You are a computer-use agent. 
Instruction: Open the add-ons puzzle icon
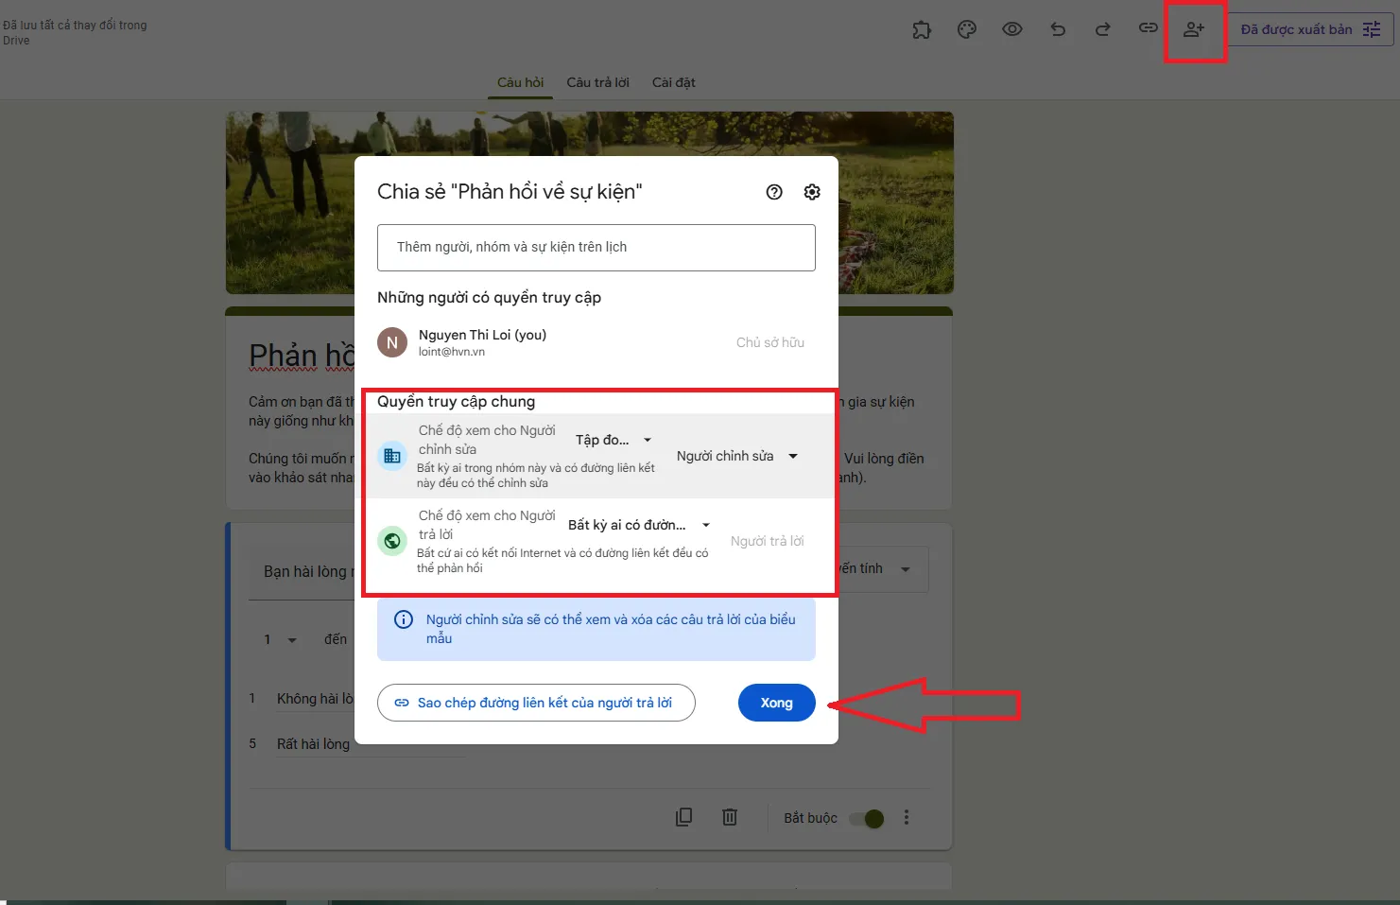[922, 30]
